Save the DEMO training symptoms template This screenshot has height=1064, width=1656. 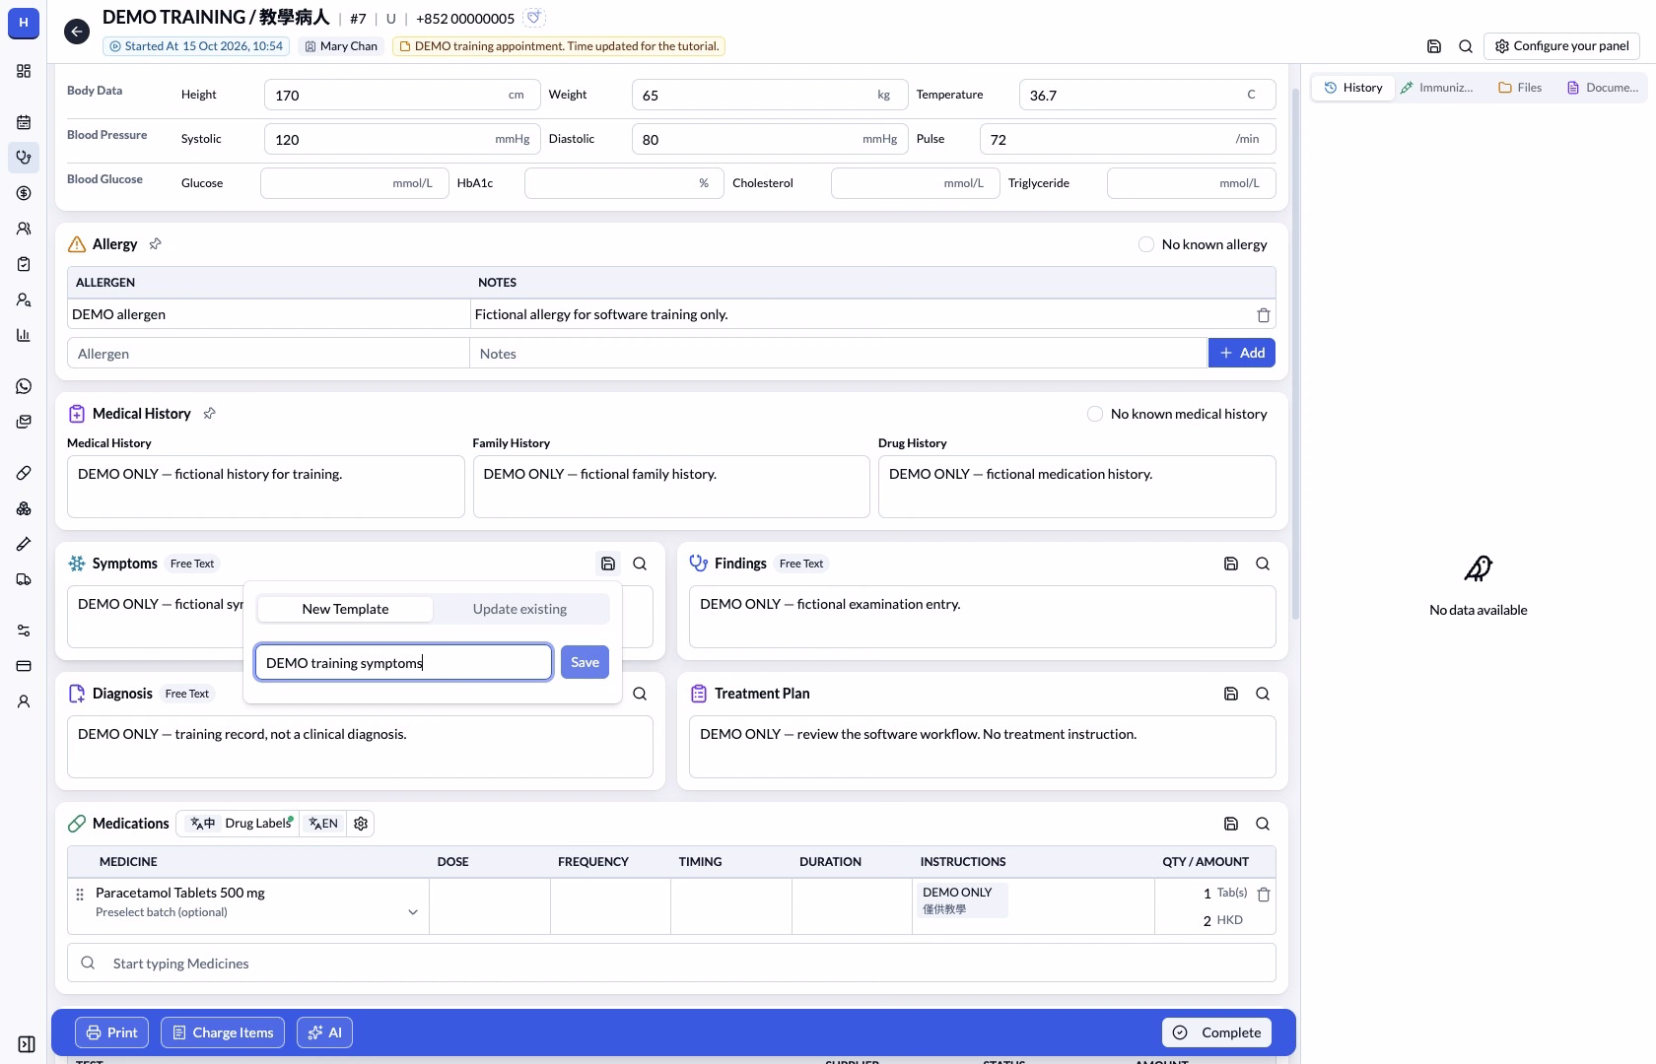[x=585, y=662]
